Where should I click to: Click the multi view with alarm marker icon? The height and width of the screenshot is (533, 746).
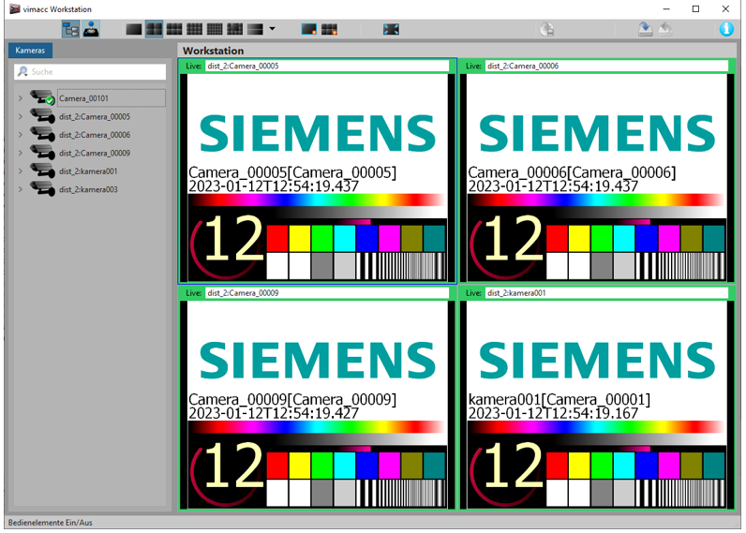(x=329, y=29)
